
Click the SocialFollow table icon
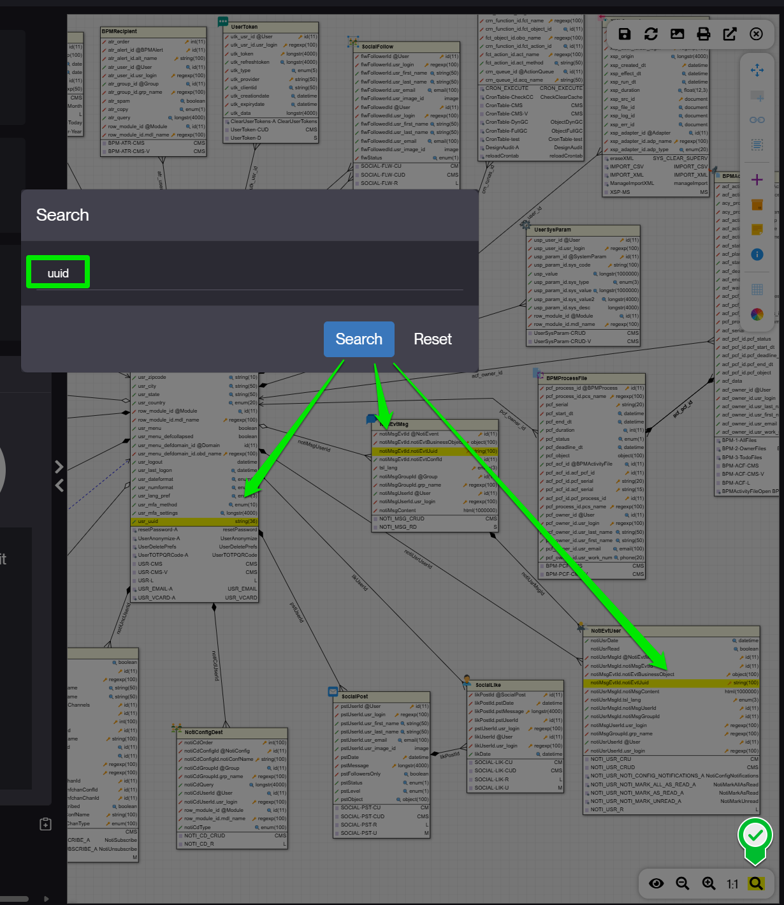pyautogui.click(x=353, y=42)
